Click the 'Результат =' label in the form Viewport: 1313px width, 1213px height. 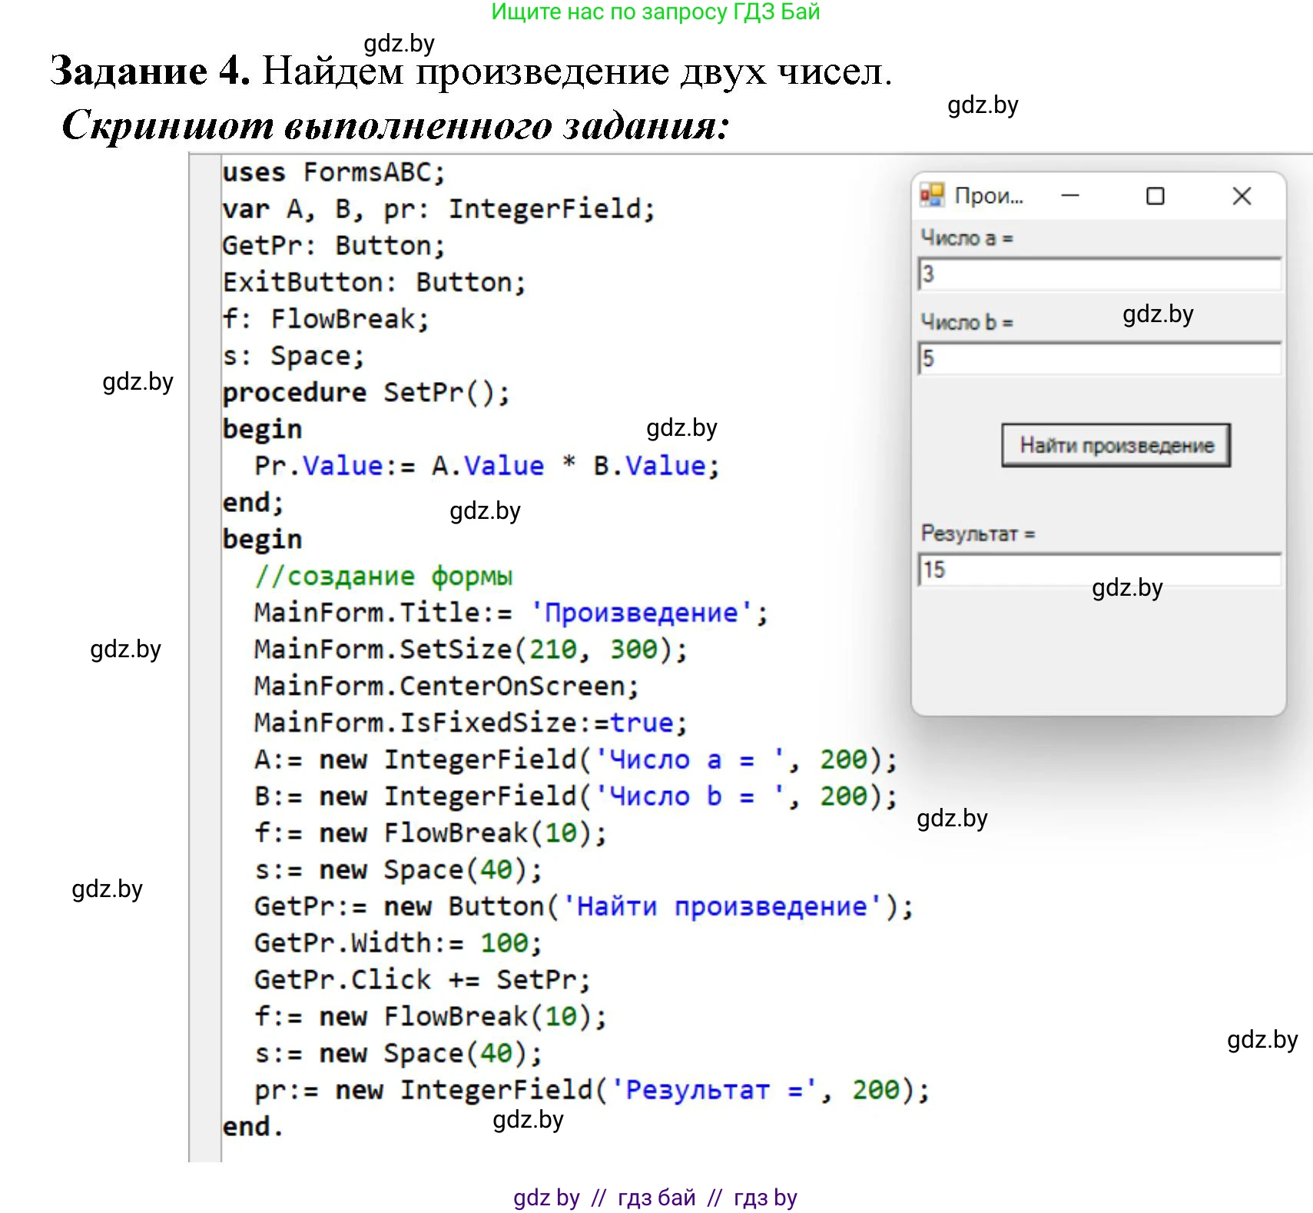point(977,533)
